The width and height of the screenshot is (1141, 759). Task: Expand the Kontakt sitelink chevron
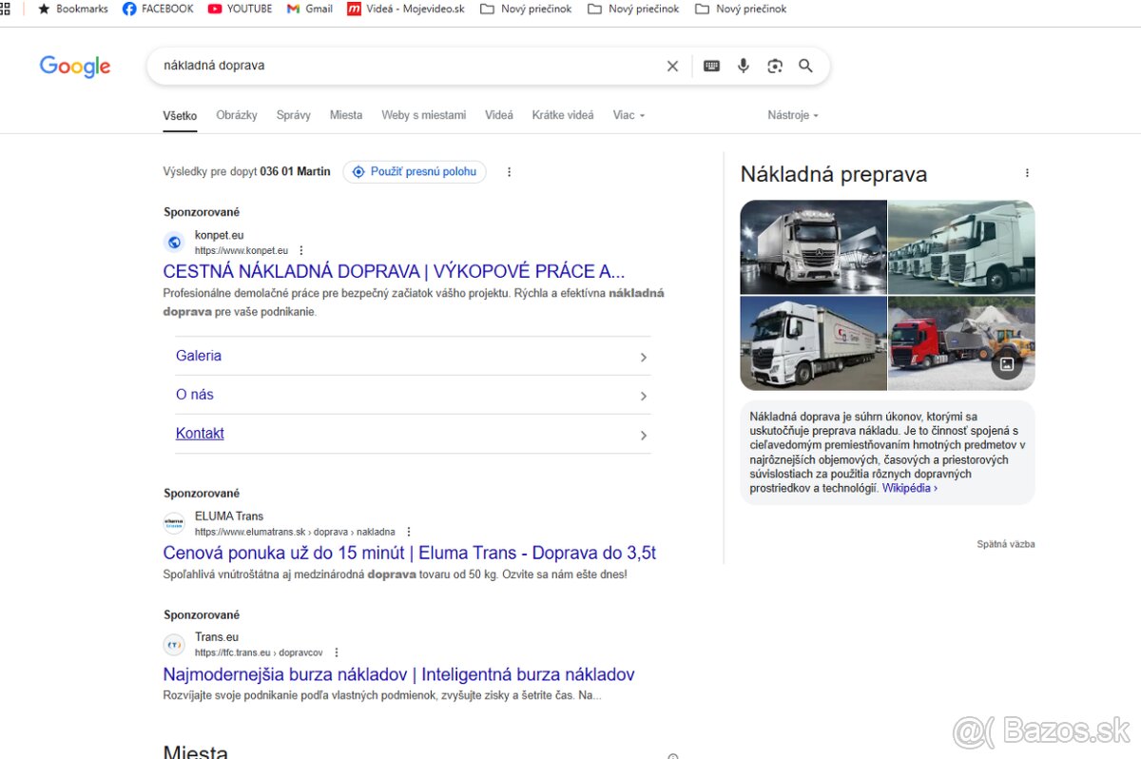[x=644, y=436]
